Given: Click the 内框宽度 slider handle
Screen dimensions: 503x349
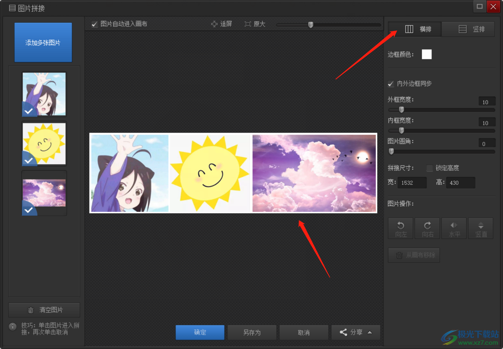Looking at the screenshot, I should click(x=401, y=131).
